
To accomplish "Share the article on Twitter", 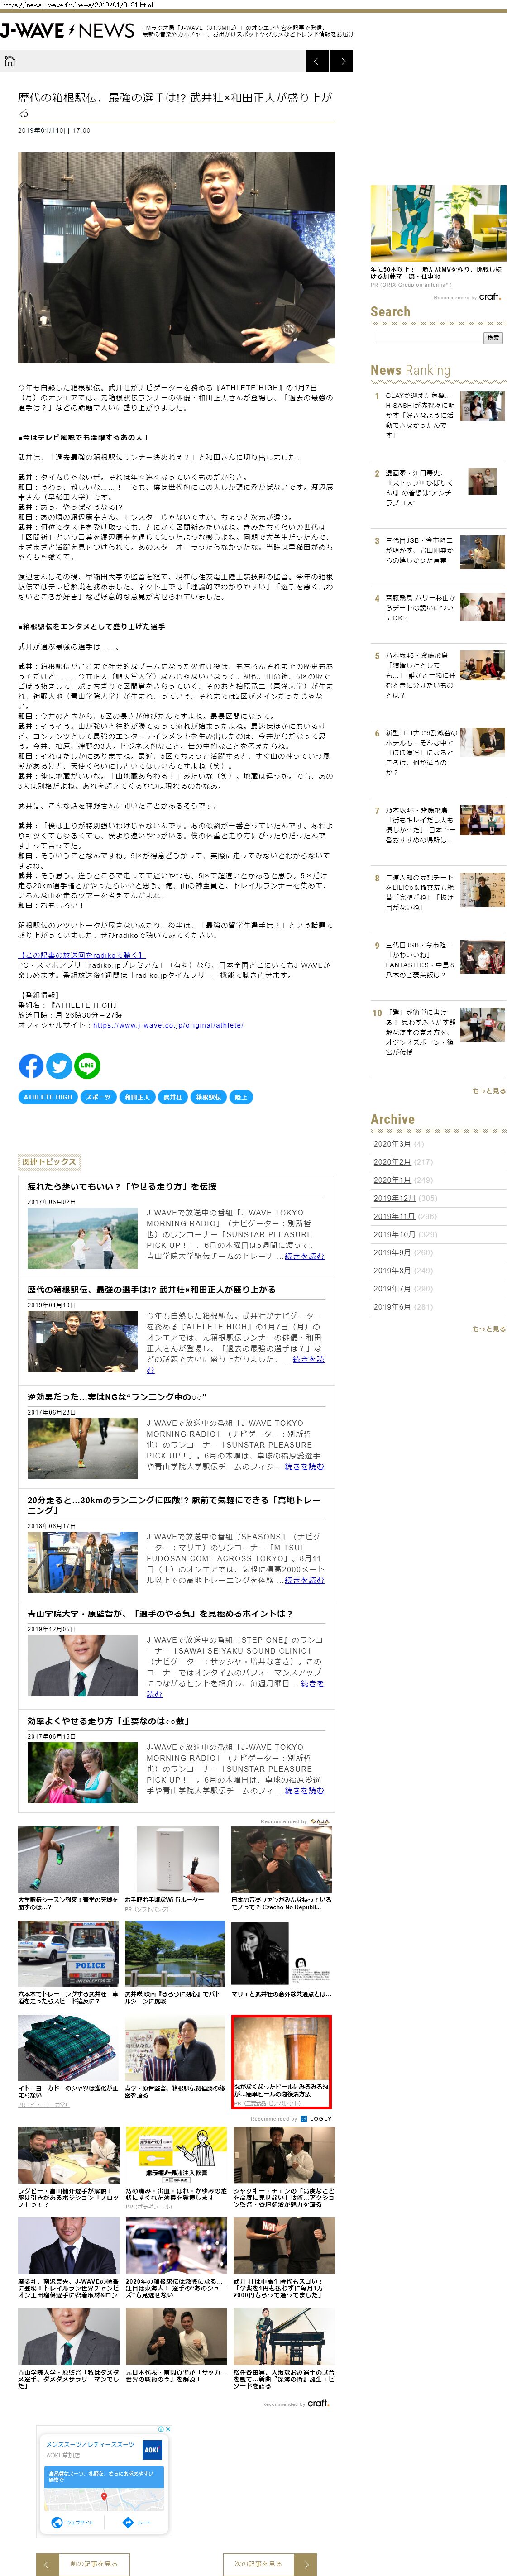I will point(59,1066).
